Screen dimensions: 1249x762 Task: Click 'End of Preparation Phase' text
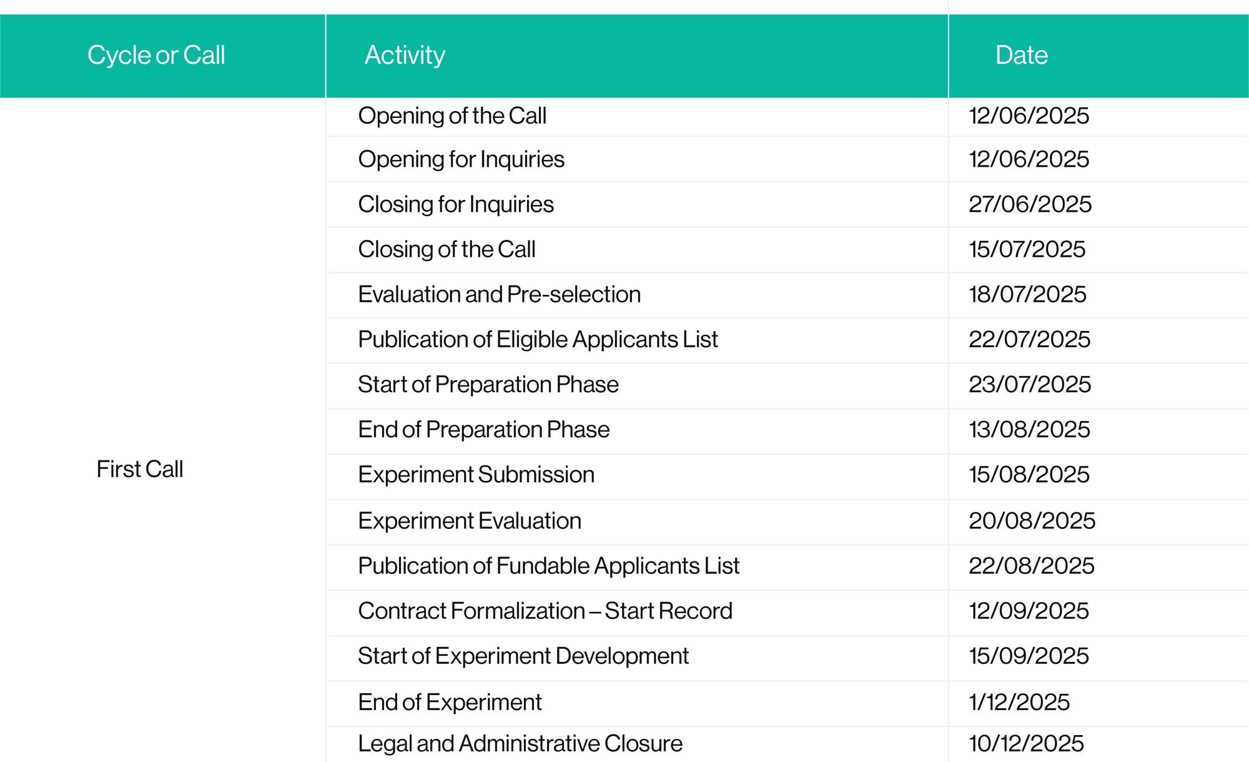pos(483,429)
